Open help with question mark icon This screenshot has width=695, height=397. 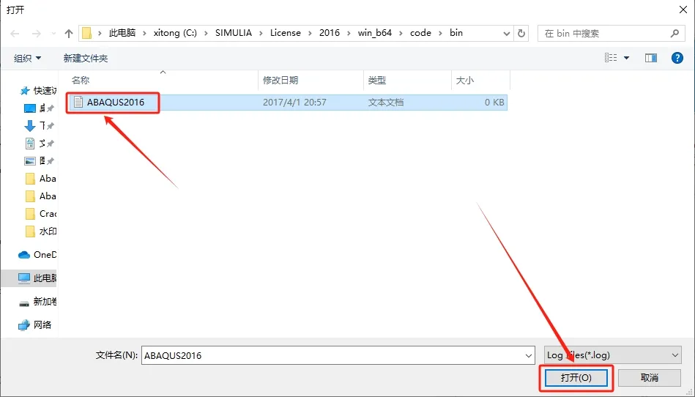click(x=677, y=58)
